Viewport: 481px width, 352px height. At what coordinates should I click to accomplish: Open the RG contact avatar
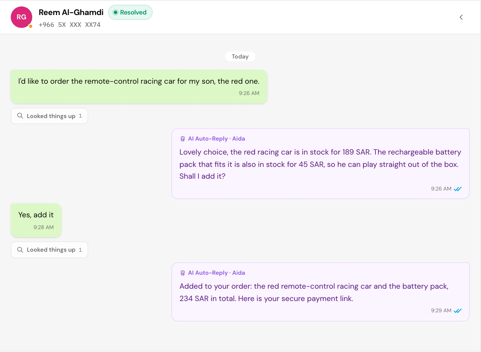pyautogui.click(x=21, y=17)
